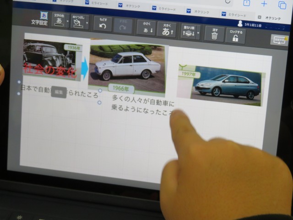Make text smaller with 小さく button
The height and width of the screenshot is (220, 293).
pos(146,28)
